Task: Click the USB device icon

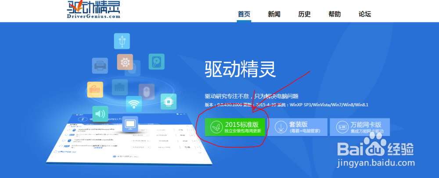Action: 122,41
